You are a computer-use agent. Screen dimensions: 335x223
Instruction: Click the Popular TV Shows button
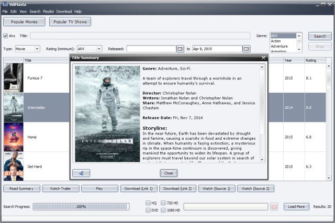coord(70,22)
